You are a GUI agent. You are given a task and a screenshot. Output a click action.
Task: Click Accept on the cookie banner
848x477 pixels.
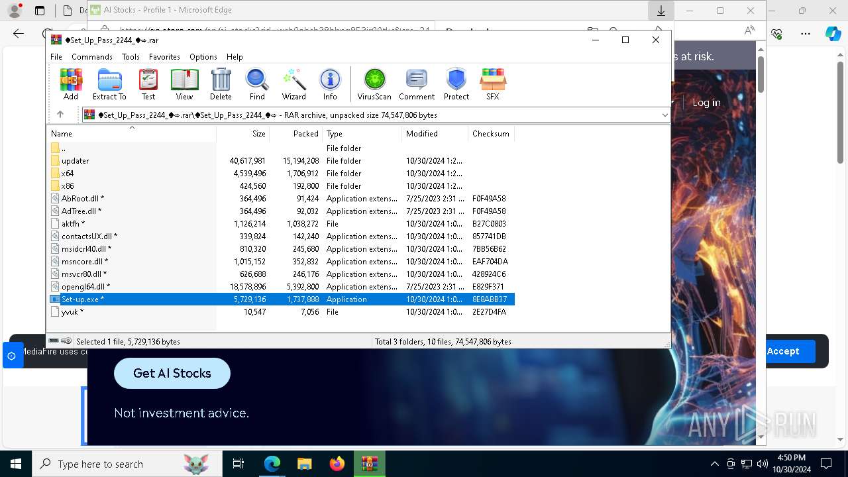(783, 351)
